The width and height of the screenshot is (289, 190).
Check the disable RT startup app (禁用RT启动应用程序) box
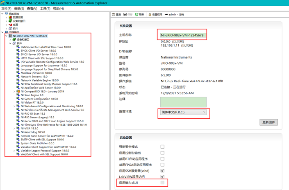(x=162, y=159)
